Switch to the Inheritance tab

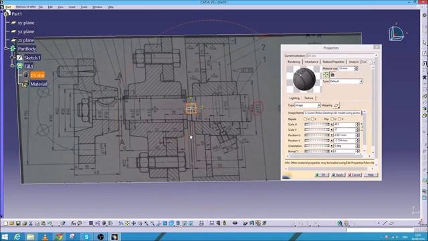312,62
